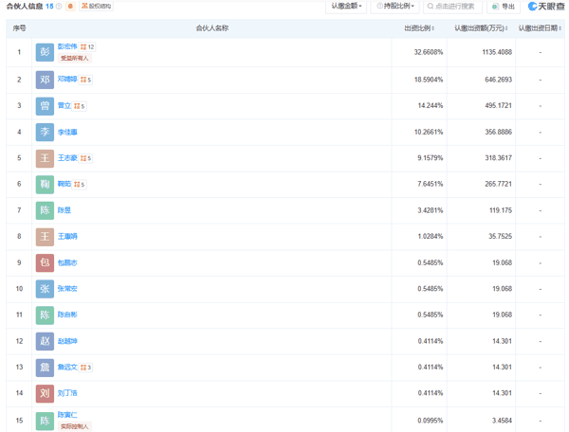This screenshot has width=569, height=432.
Task: Open the partner name link in row 4
Action: [x=67, y=132]
